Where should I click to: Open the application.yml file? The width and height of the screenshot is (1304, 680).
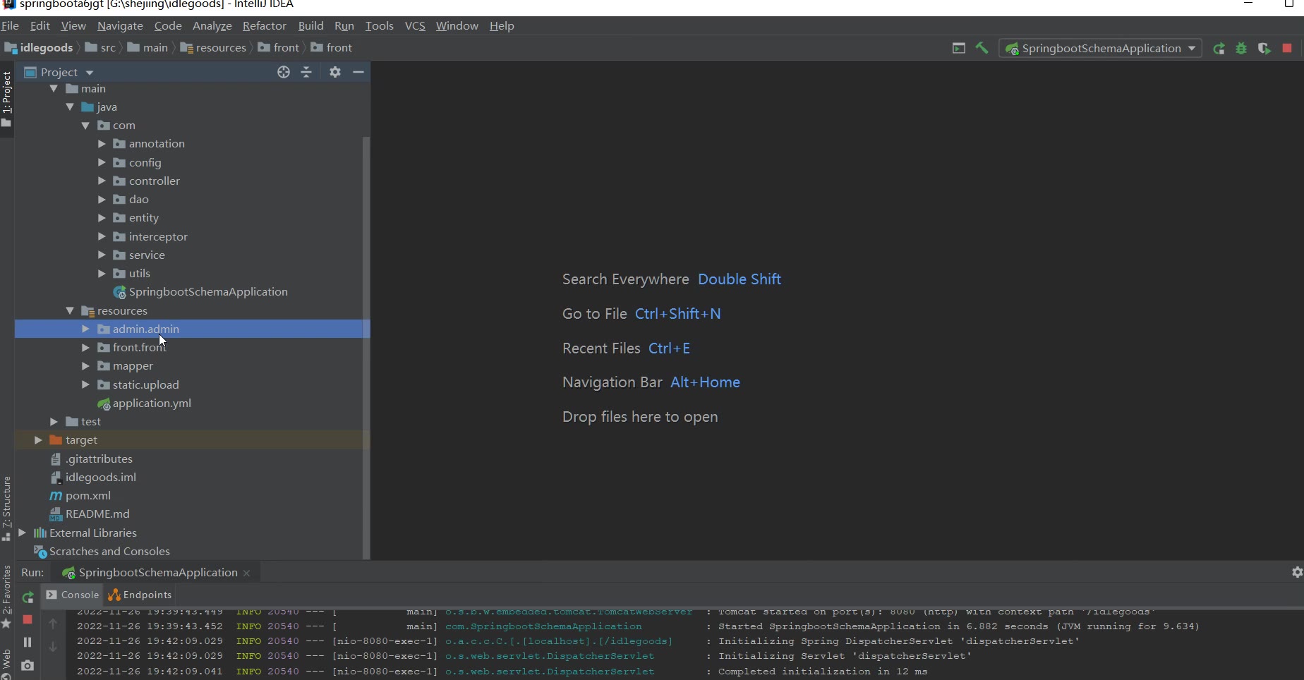[152, 403]
